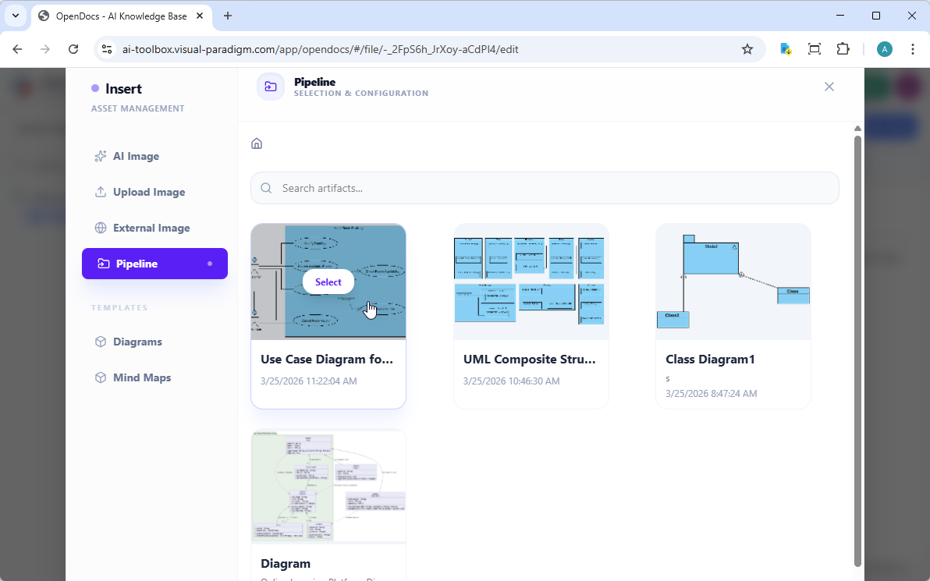
Task: Select the UML Composite Structure thumbnail
Action: (531, 281)
